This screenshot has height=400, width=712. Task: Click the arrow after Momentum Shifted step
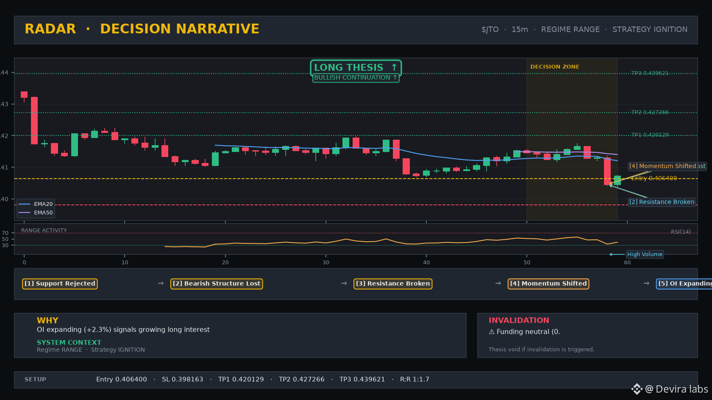click(646, 283)
